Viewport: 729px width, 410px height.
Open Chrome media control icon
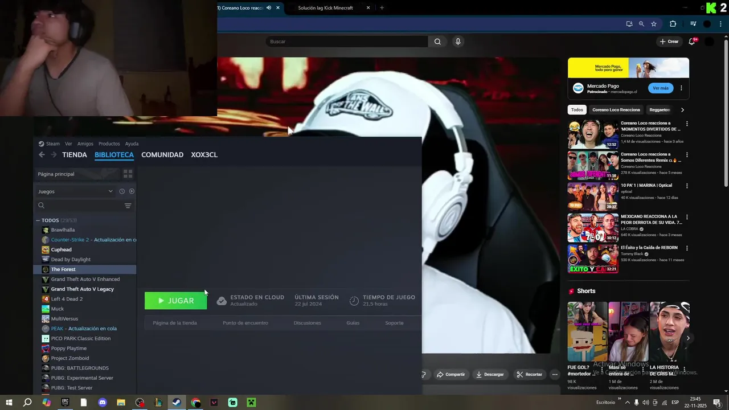(x=693, y=24)
